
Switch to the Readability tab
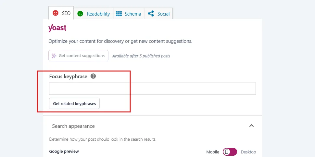(x=93, y=14)
